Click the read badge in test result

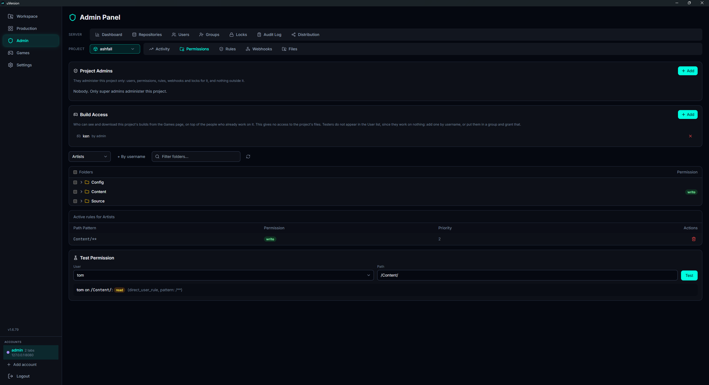pyautogui.click(x=119, y=290)
